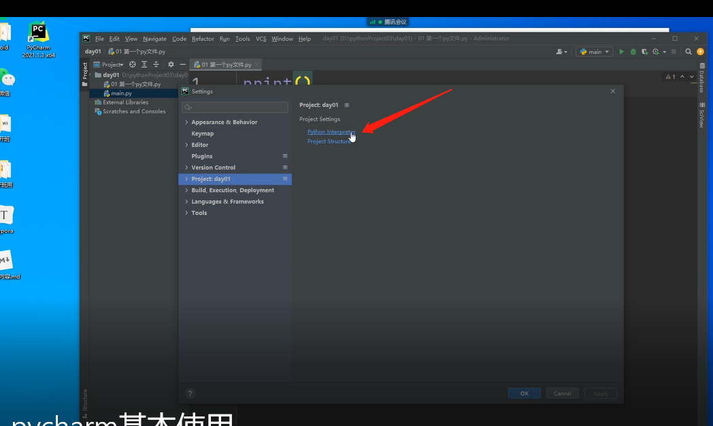Expand Appearance & Behavior settings category
The width and height of the screenshot is (713, 426).
point(186,122)
